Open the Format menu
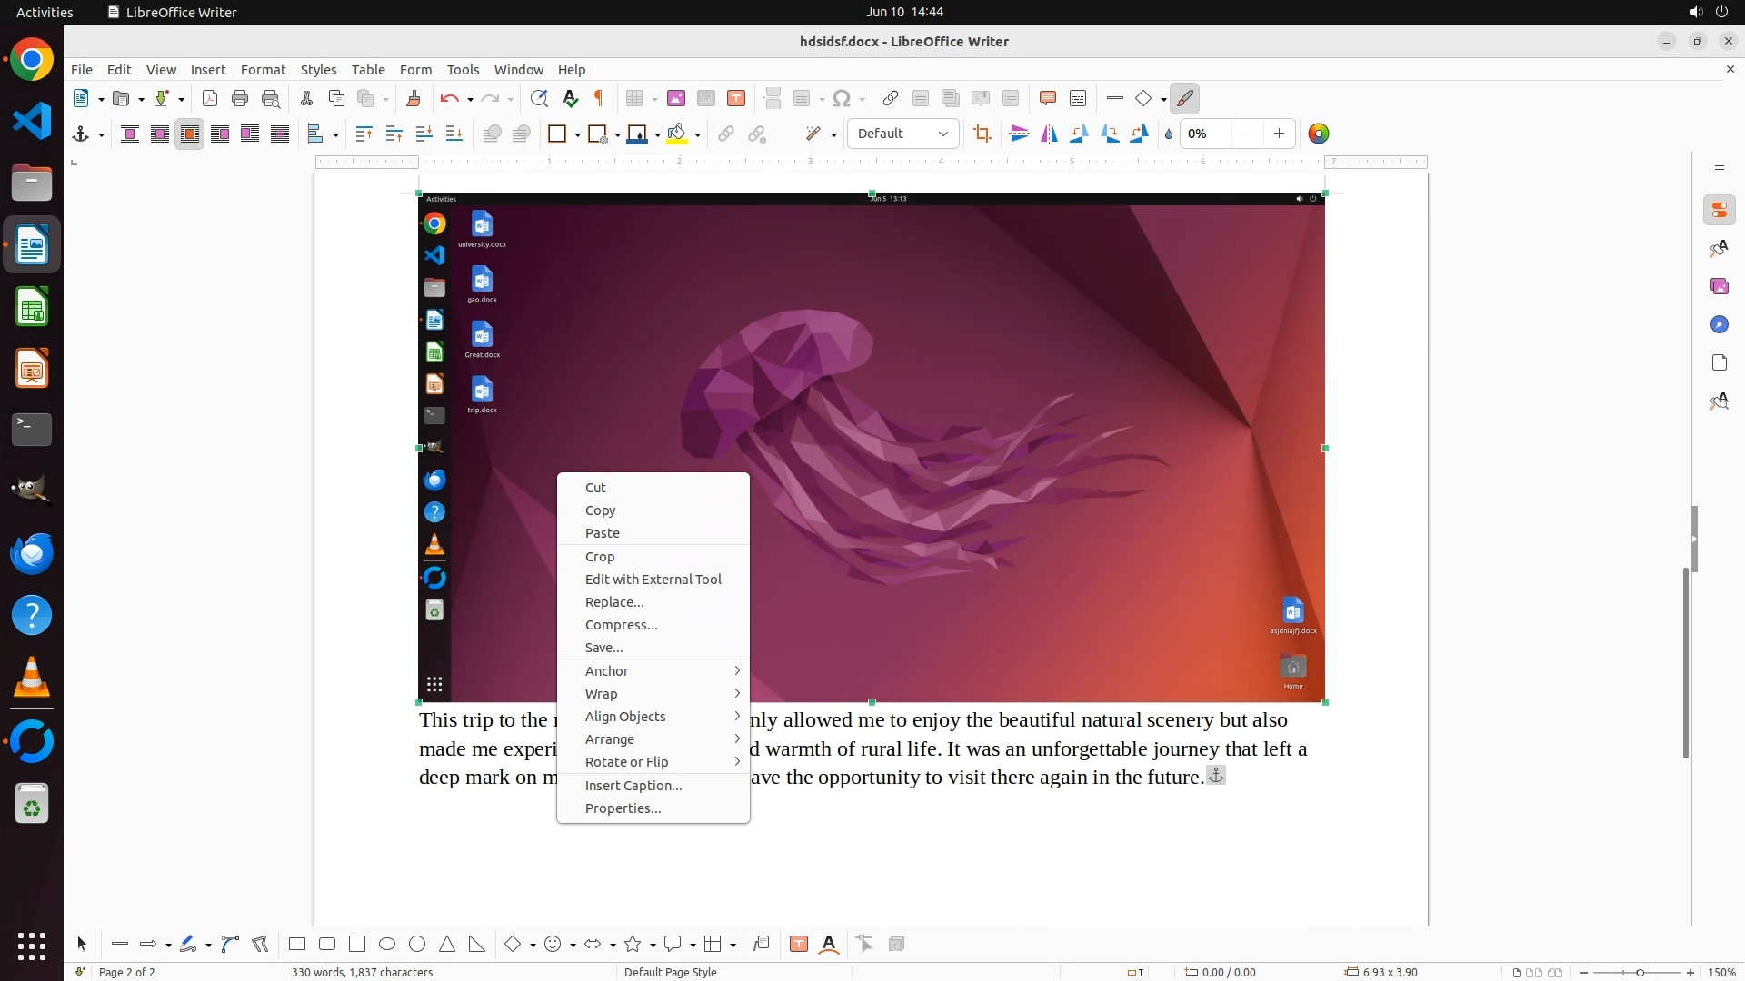 tap(263, 70)
